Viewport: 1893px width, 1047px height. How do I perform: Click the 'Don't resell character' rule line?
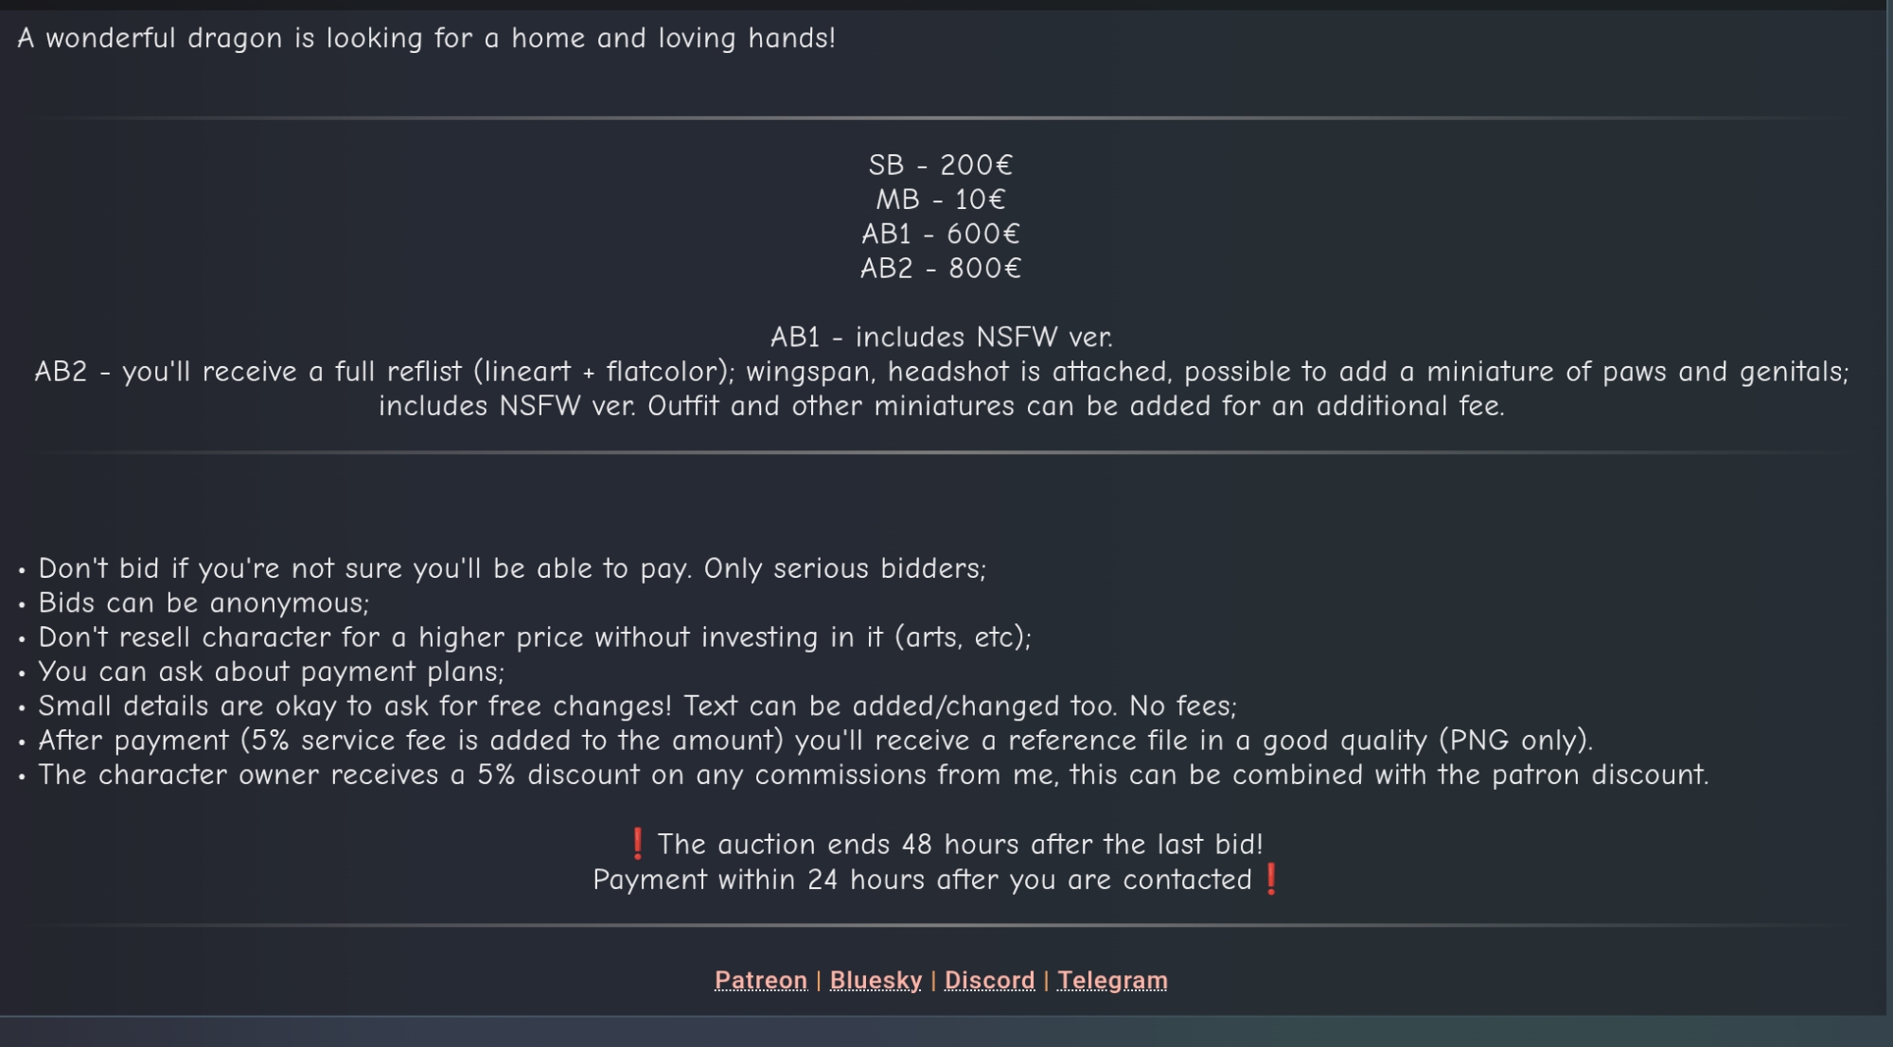click(534, 637)
